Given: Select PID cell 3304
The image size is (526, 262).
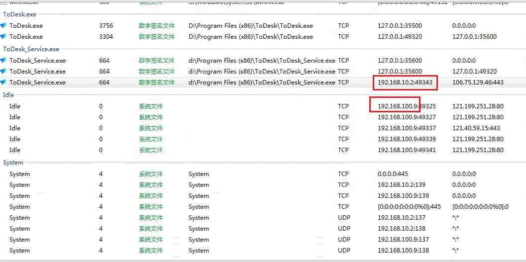Looking at the screenshot, I should pos(106,36).
